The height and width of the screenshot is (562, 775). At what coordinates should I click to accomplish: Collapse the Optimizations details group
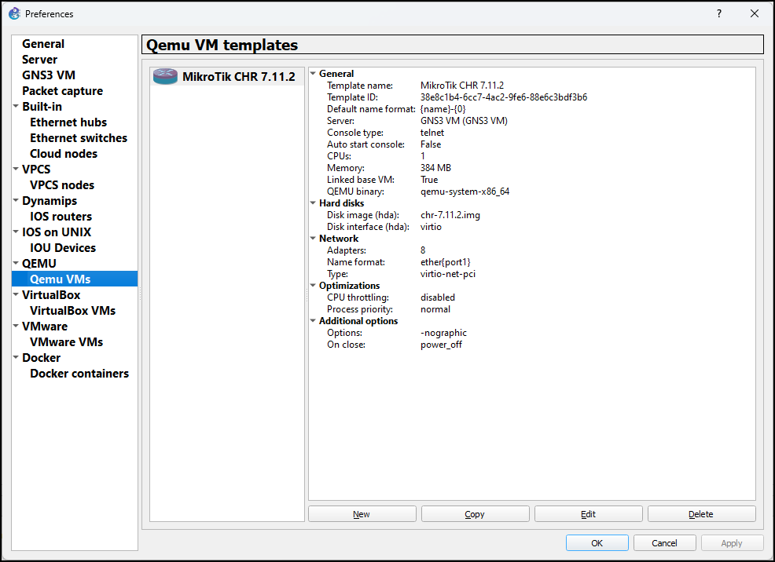(313, 285)
